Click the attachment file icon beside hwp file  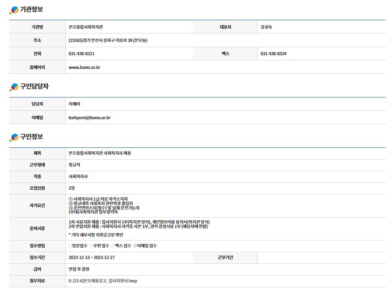[70, 281]
